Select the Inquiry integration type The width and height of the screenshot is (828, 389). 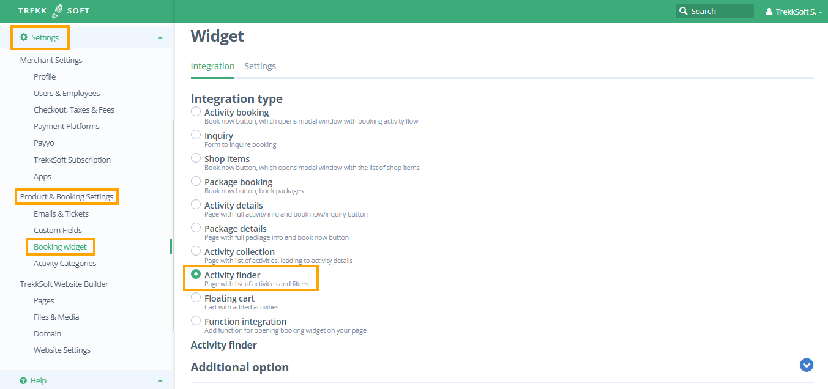pos(196,135)
